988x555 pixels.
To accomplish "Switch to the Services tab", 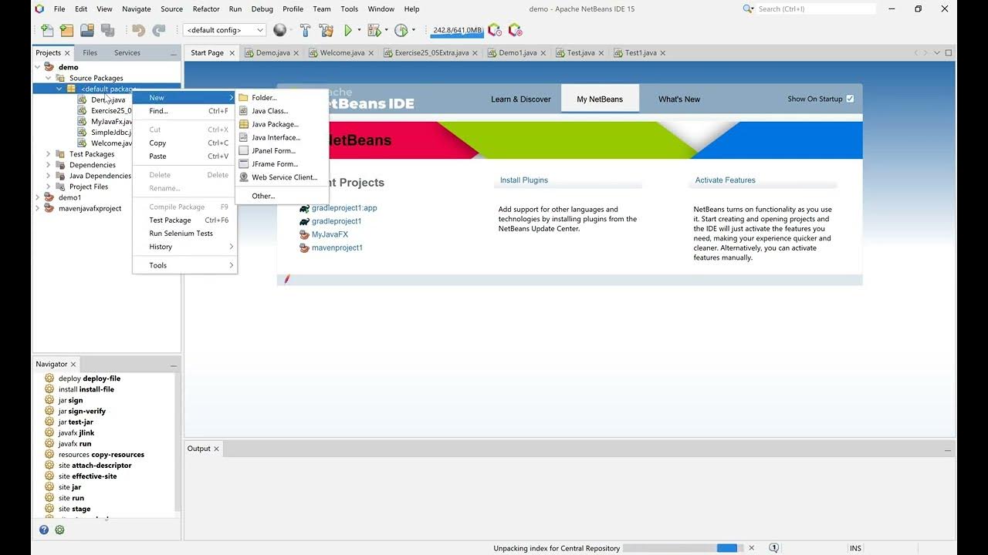I will coord(127,53).
